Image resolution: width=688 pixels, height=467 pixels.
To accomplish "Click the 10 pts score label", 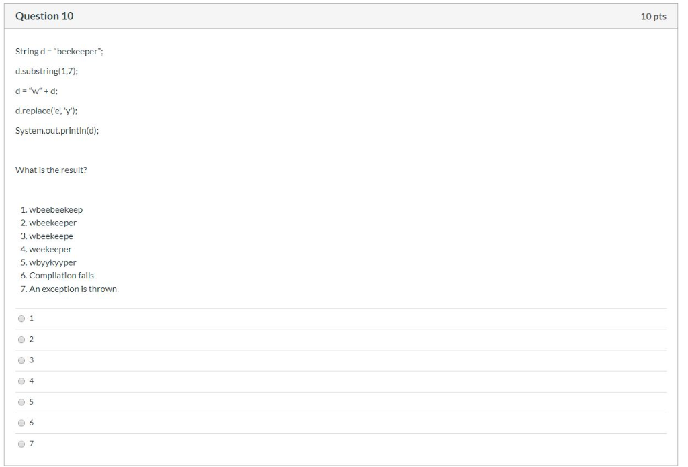I will click(653, 17).
